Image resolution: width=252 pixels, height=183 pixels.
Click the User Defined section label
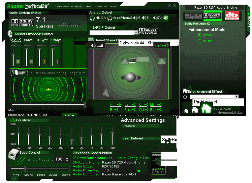133,138
